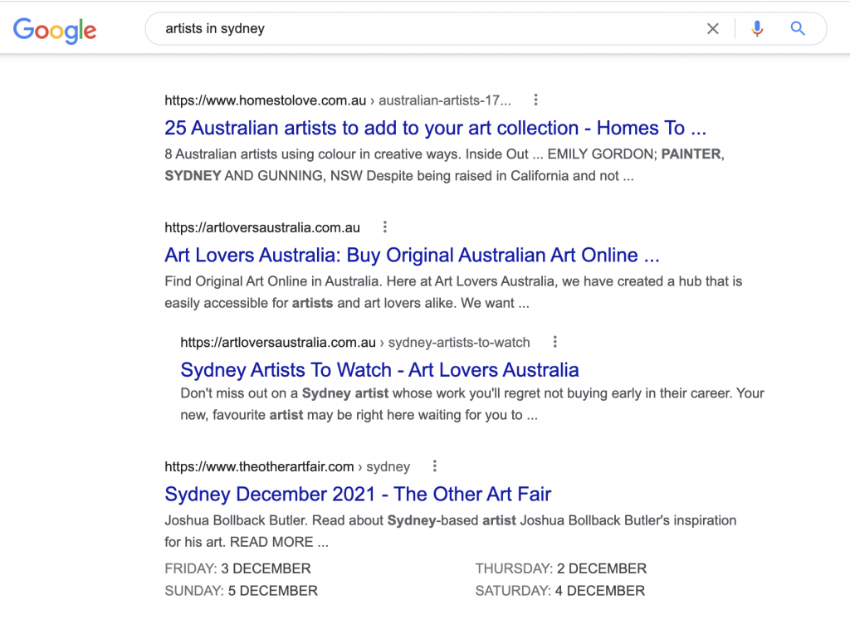Image resolution: width=850 pixels, height=629 pixels.
Task: Click snippet starting 'Don't miss out on a Sydney artist'
Action: [472, 404]
